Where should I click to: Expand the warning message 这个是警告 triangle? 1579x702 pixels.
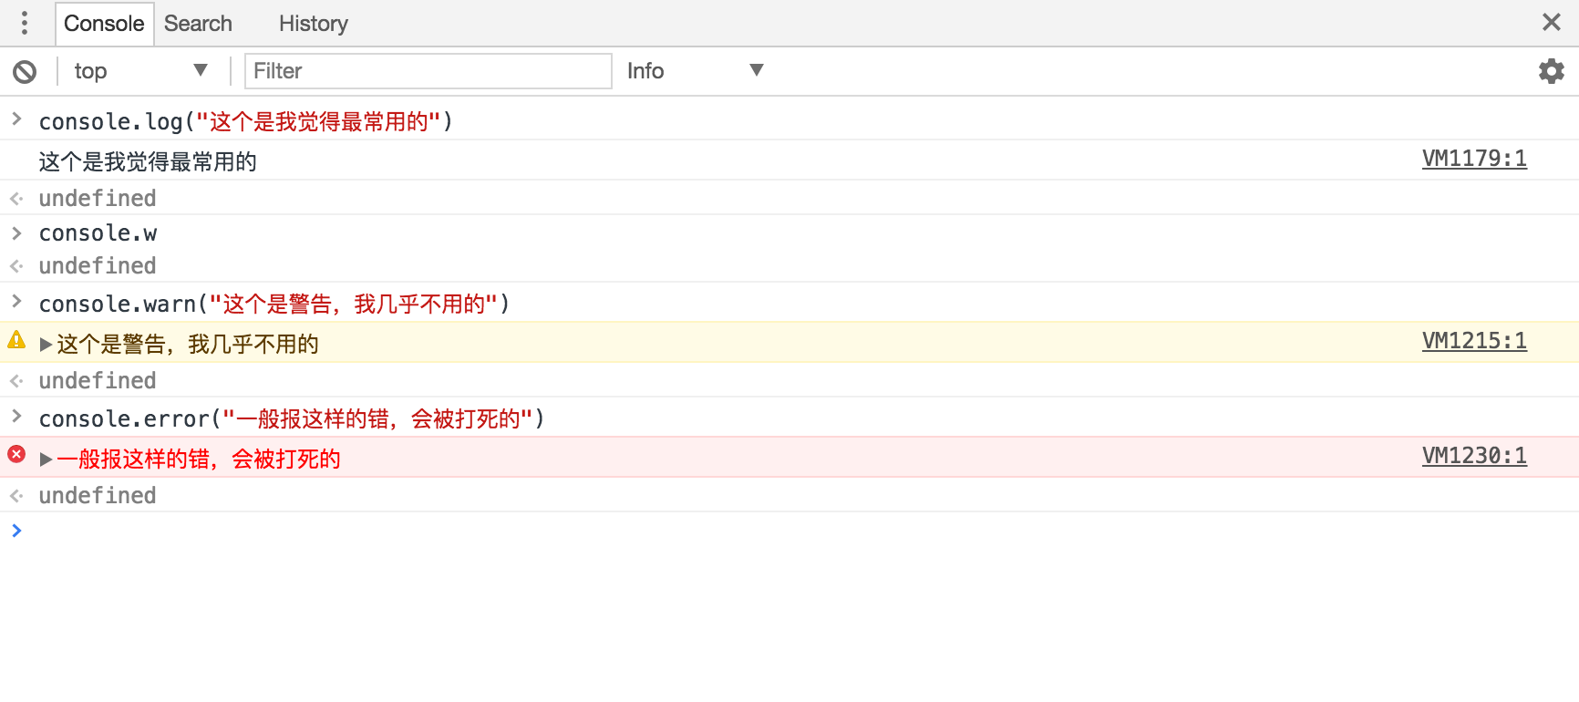[x=46, y=345]
